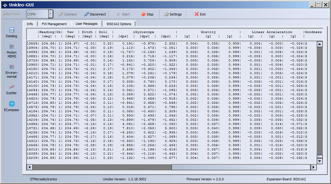The image size is (331, 184).
Task: Click horizontal scrollbar left arrow
Action: point(29,167)
